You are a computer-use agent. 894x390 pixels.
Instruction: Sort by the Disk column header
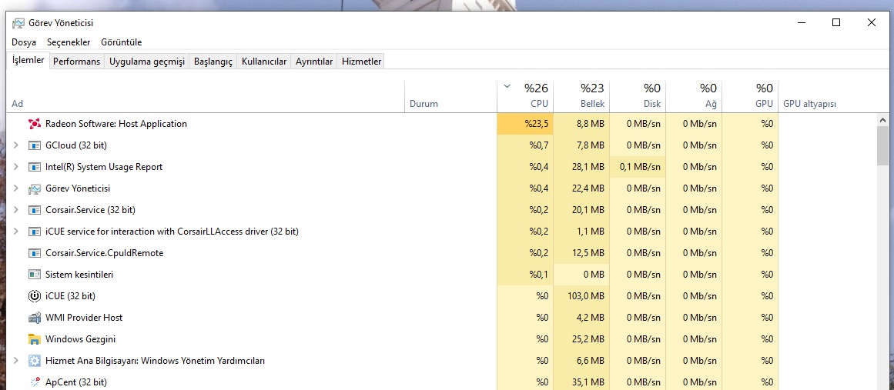(x=638, y=96)
